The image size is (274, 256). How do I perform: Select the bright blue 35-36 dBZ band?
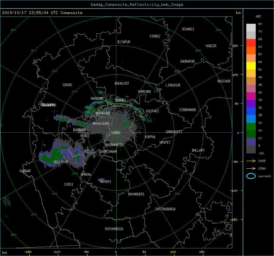251,111
